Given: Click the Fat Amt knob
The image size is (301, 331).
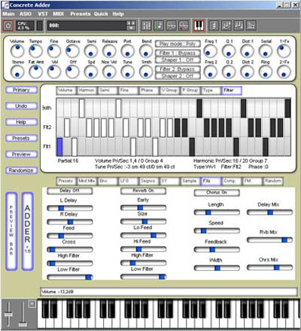Looking at the screenshot, I should [35, 72].
